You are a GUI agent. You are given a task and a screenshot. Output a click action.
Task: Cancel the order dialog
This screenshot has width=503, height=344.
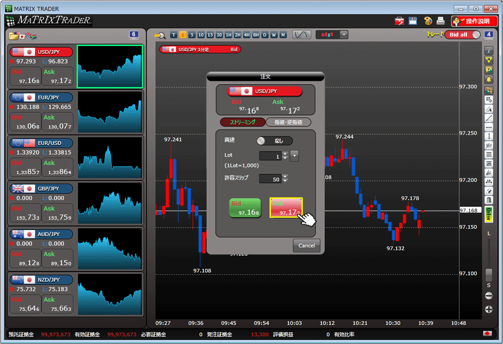pos(307,246)
